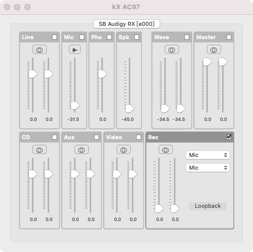The height and width of the screenshot is (252, 253).
Task: Check the Wave mute checkbox
Action: pyautogui.click(x=187, y=37)
